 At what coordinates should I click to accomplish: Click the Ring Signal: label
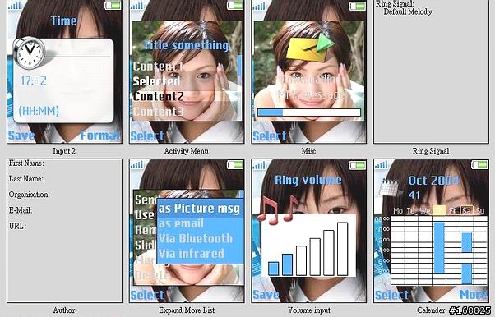coord(395,4)
